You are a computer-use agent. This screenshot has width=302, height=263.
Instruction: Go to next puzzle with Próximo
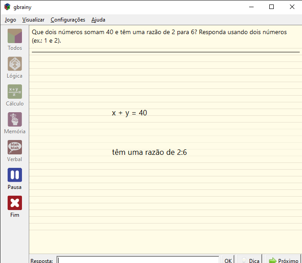[283, 260]
